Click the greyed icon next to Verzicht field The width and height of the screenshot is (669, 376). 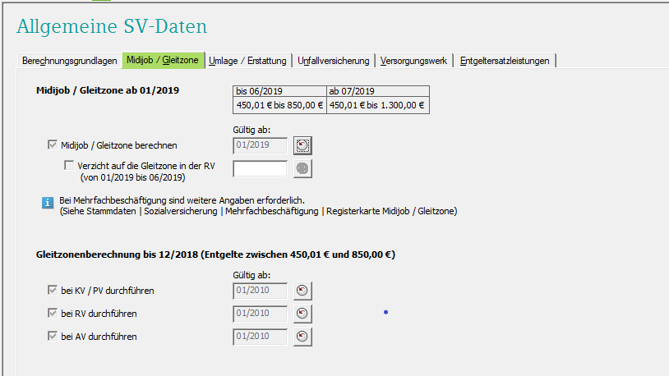pyautogui.click(x=303, y=168)
